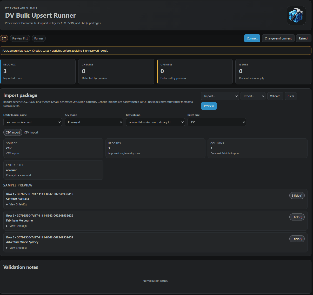
Task: Click the Preview-first pill
Action: tap(20, 38)
